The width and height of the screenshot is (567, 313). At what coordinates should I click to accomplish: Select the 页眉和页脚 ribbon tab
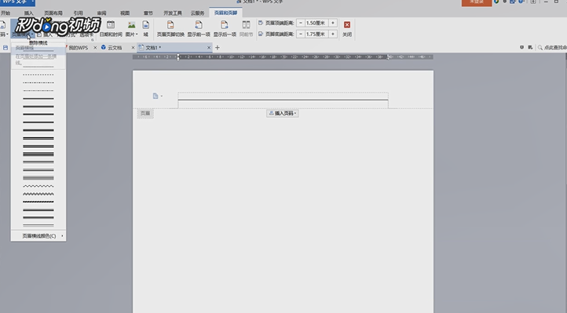(x=225, y=13)
